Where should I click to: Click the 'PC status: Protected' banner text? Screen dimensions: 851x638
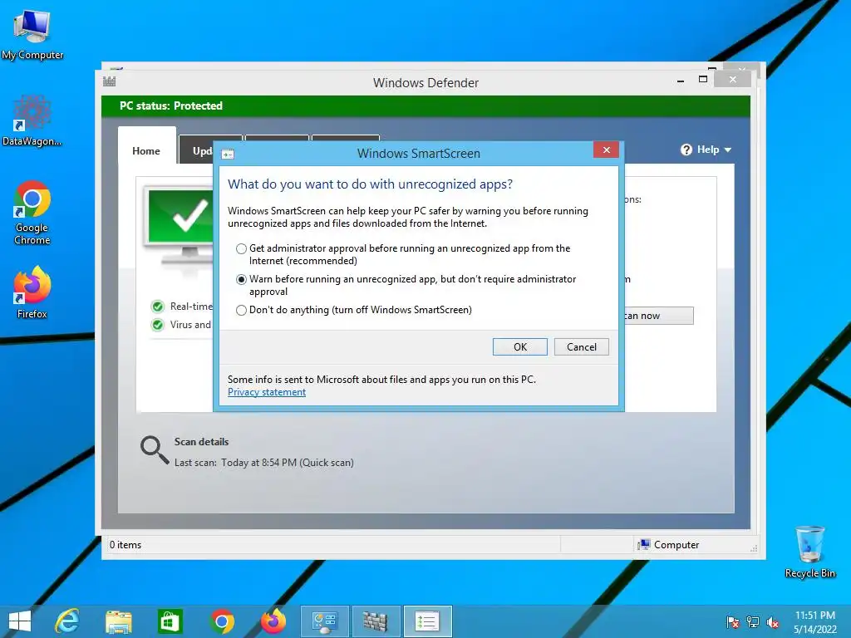(x=171, y=106)
